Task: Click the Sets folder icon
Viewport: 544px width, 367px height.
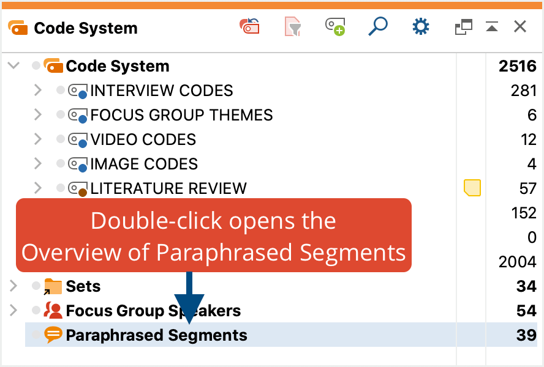Action: pos(53,287)
